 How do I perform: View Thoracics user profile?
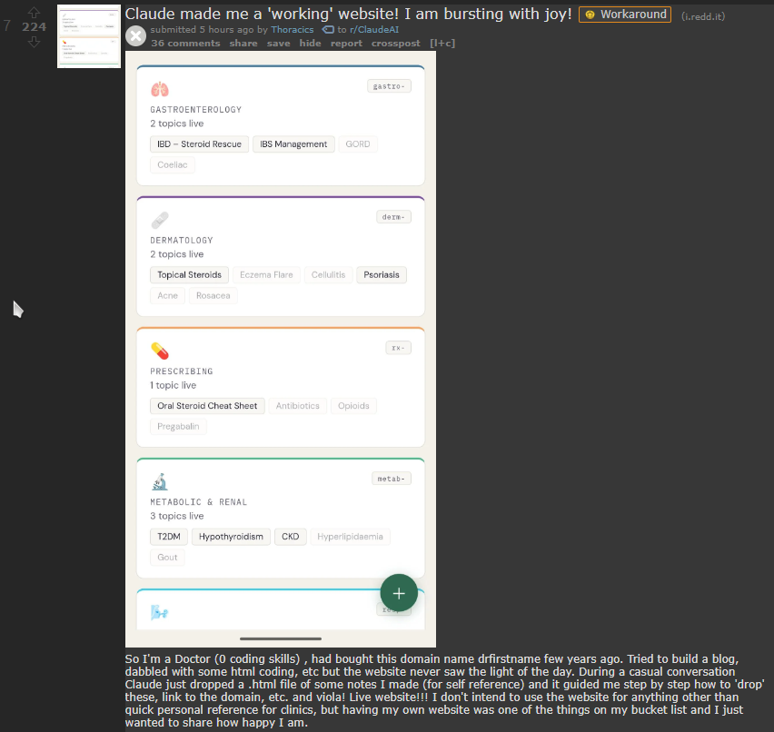pyautogui.click(x=293, y=30)
